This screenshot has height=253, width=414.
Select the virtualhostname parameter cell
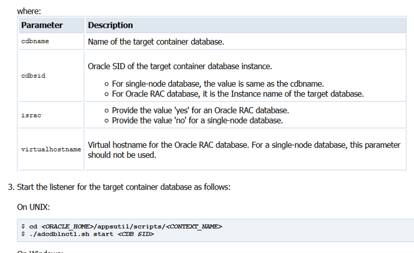(51, 149)
